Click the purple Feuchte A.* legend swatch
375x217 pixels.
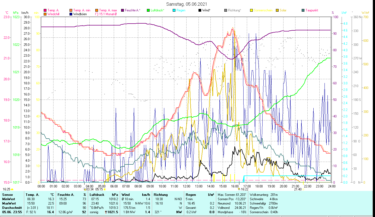(x=122, y=10)
